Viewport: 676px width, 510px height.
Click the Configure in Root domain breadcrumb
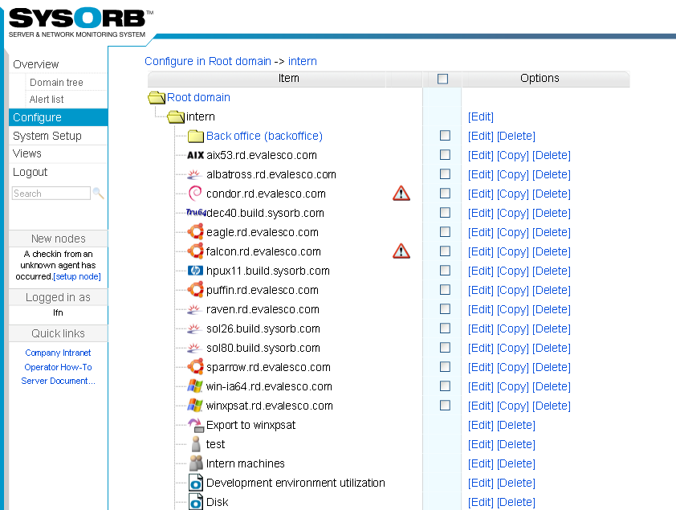pos(208,61)
